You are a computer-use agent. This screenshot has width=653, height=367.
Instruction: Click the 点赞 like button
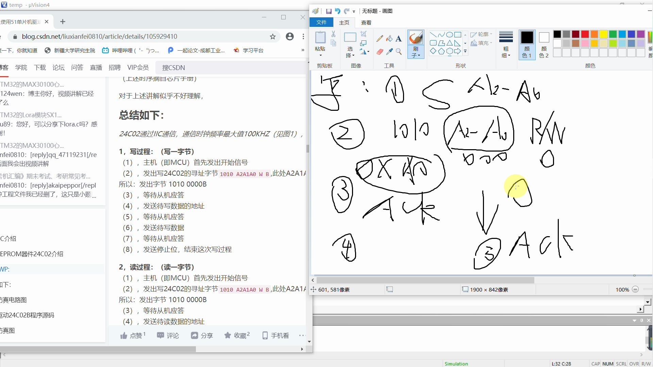133,335
